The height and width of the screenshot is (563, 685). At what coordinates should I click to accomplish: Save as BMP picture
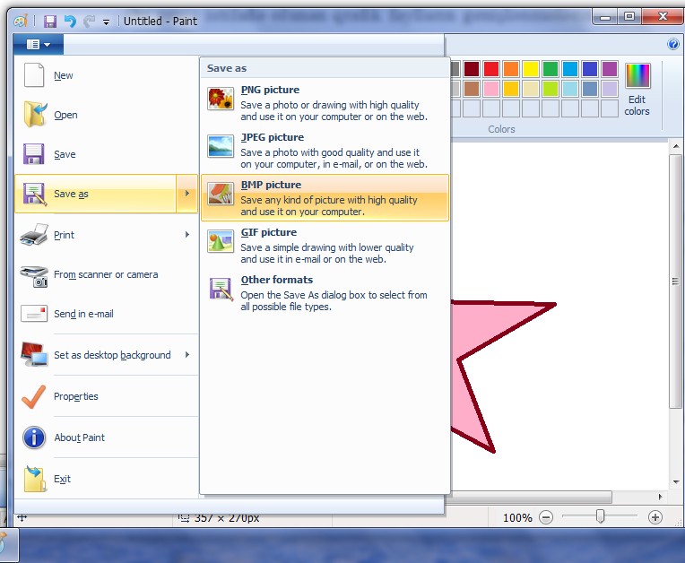pyautogui.click(x=325, y=198)
